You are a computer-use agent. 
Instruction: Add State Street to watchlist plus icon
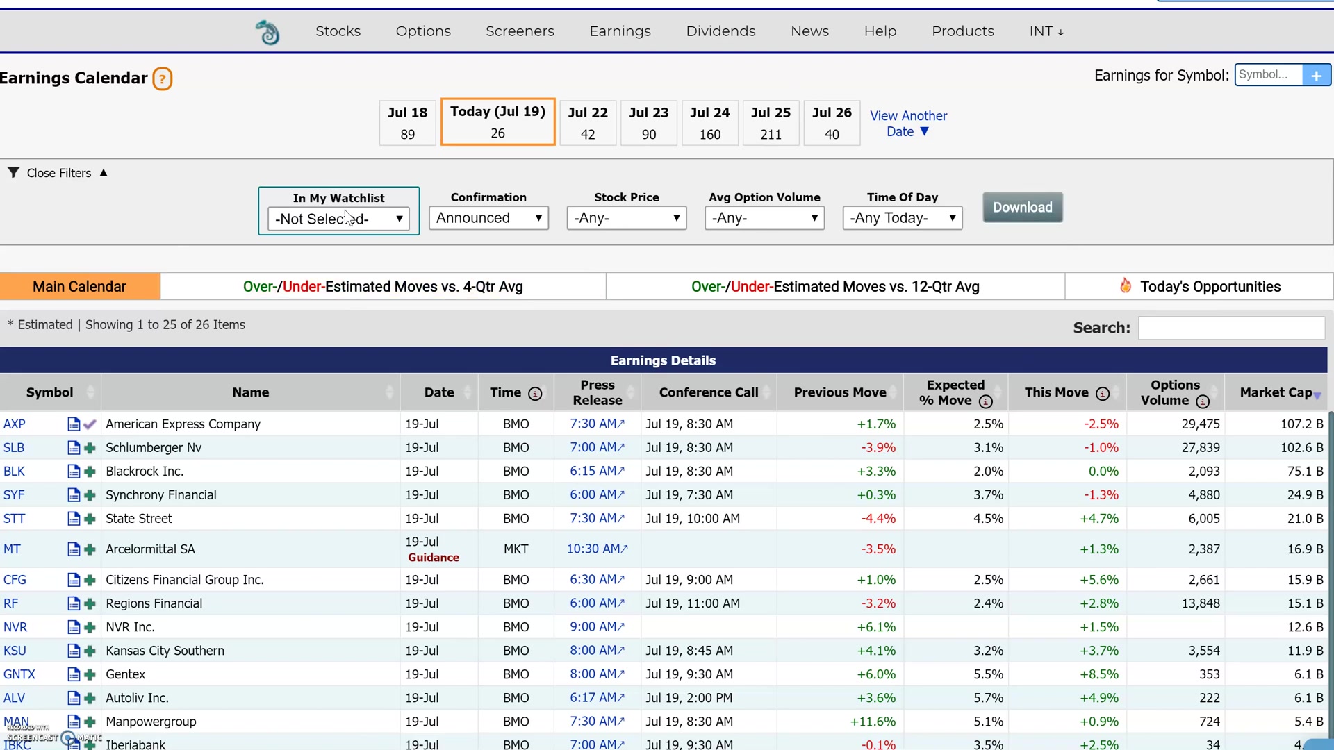tap(90, 519)
